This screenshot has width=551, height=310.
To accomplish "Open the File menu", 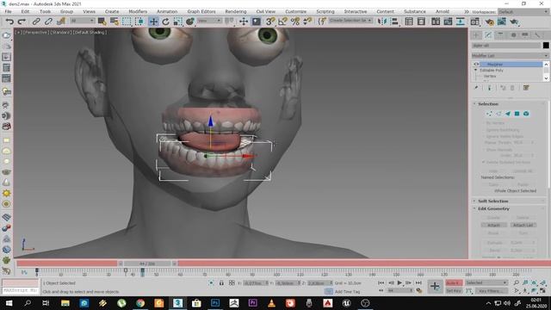I will tap(8, 11).
